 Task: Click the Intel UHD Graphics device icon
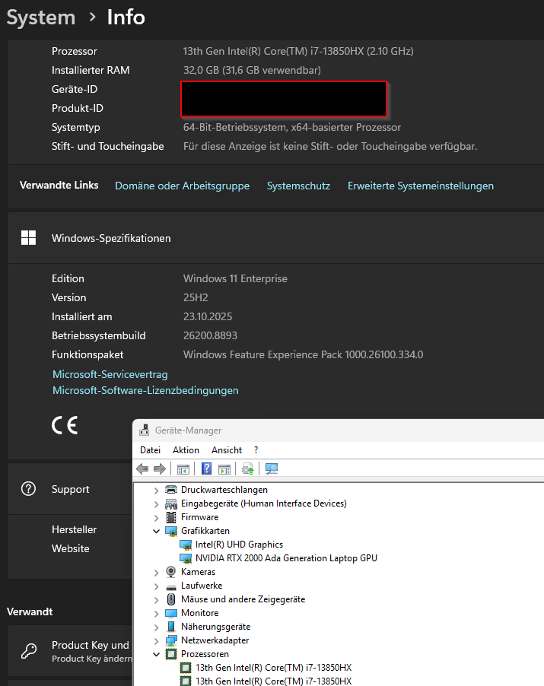tap(186, 545)
